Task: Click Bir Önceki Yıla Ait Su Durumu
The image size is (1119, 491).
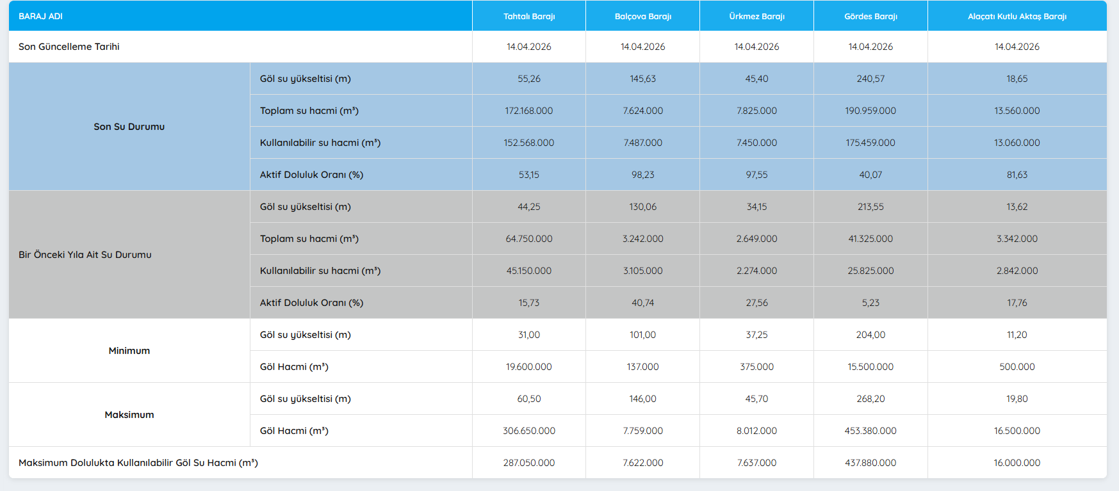Action: click(x=85, y=255)
